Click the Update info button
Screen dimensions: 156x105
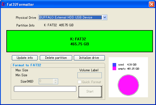click(25, 58)
